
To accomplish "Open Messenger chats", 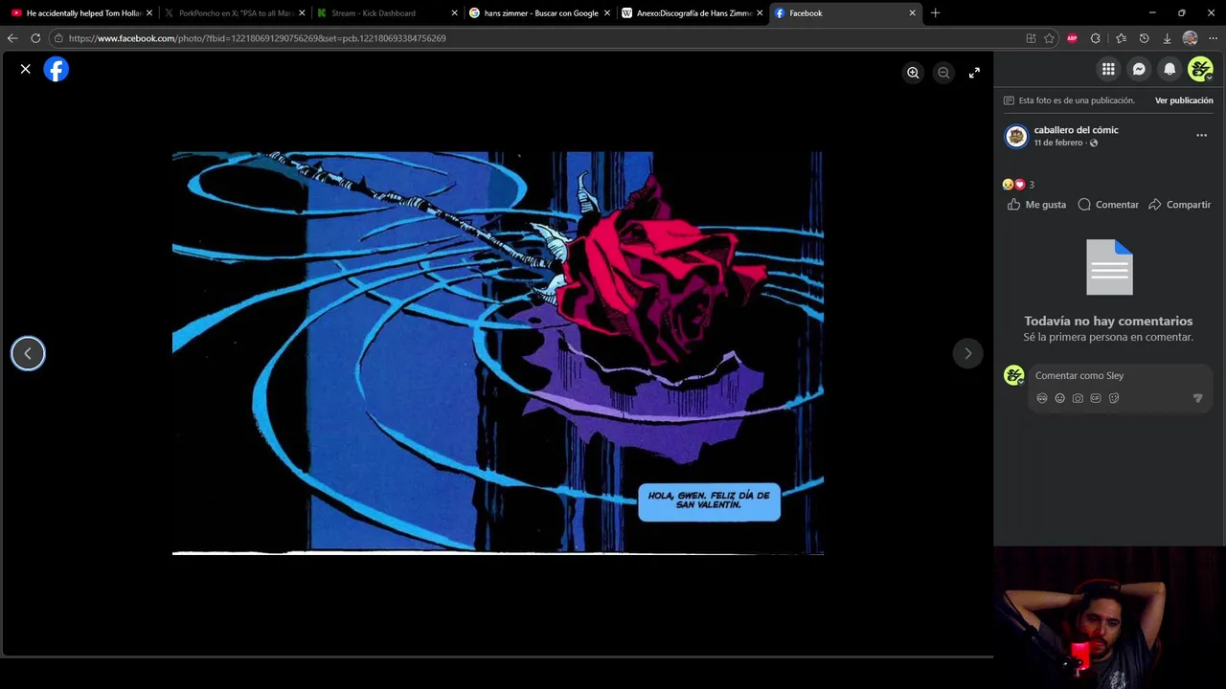I will click(1139, 69).
